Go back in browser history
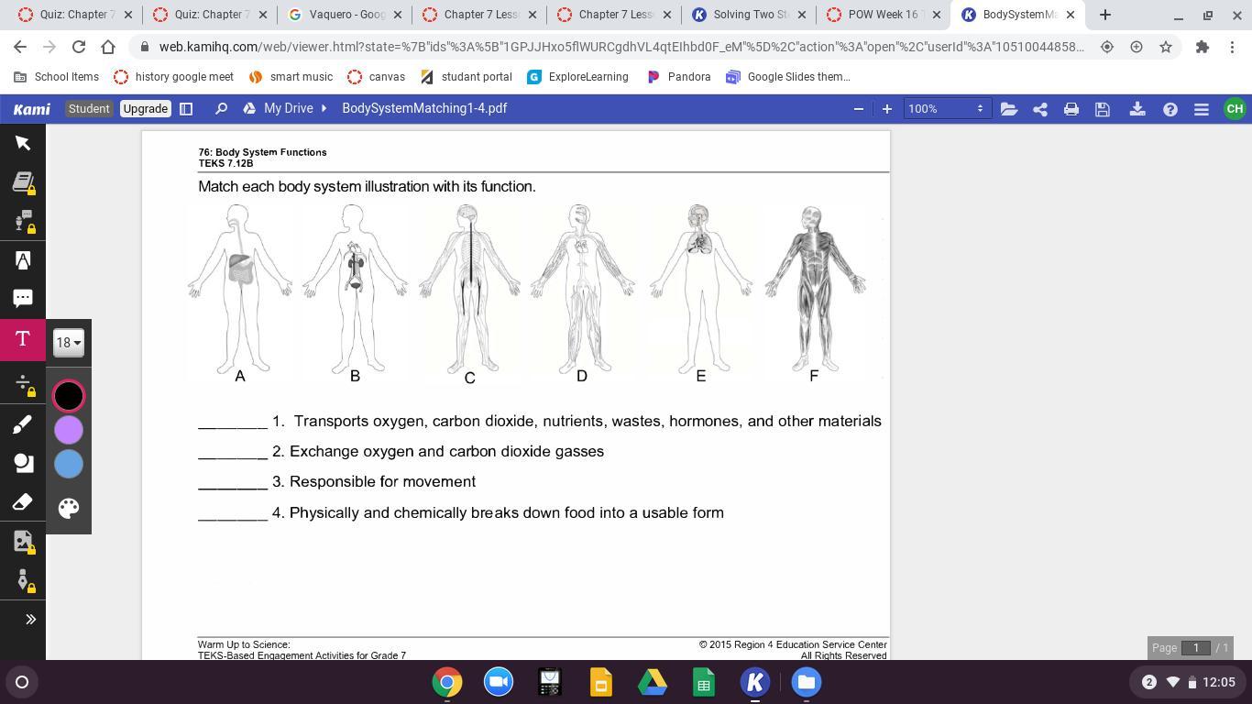The height and width of the screenshot is (704, 1252). pyautogui.click(x=20, y=47)
